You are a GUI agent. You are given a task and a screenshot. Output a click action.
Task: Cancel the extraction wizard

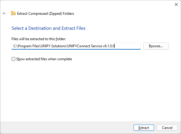point(167,128)
